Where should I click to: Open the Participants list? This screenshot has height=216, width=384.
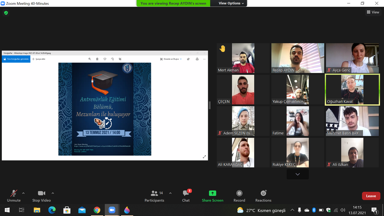point(154,195)
